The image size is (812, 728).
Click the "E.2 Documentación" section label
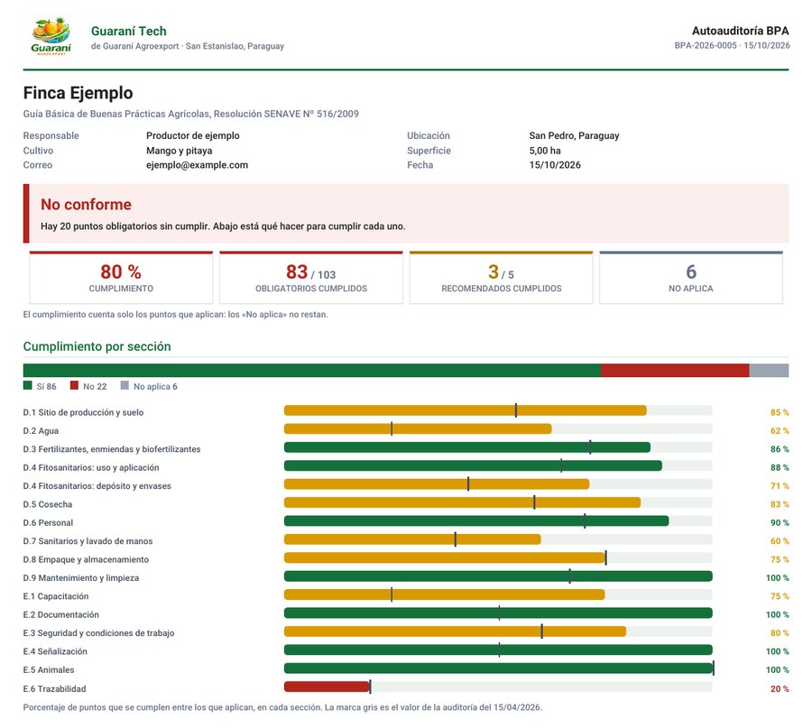pos(61,614)
